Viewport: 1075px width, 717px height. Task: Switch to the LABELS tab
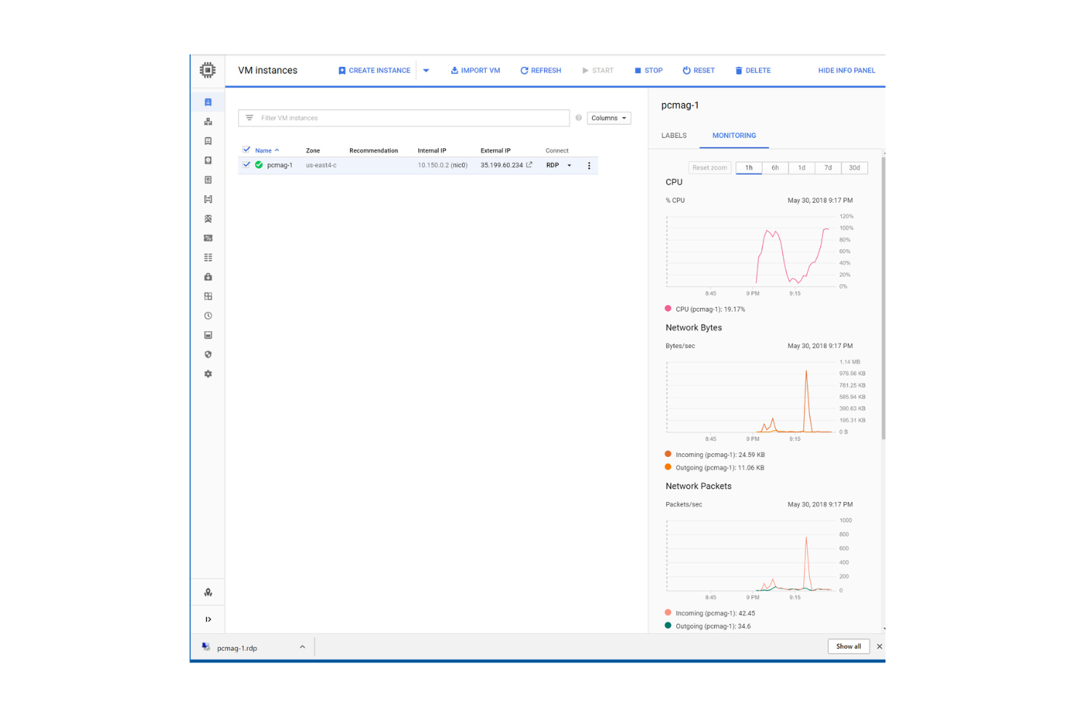pyautogui.click(x=673, y=135)
